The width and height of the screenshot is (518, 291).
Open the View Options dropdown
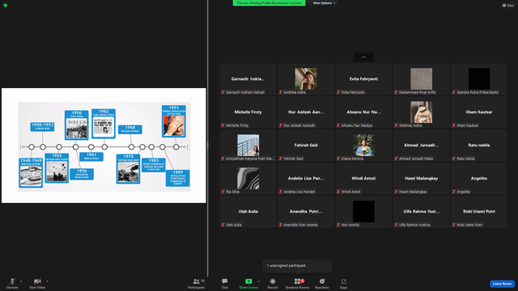click(x=324, y=3)
